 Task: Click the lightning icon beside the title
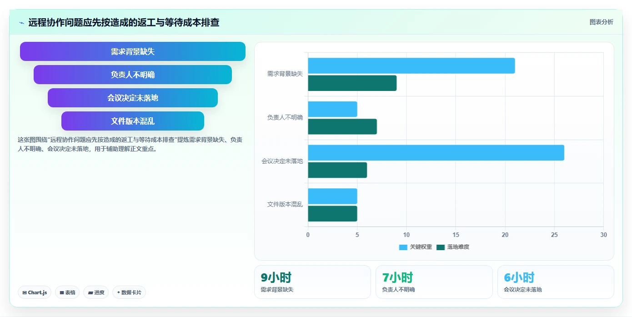(x=21, y=23)
